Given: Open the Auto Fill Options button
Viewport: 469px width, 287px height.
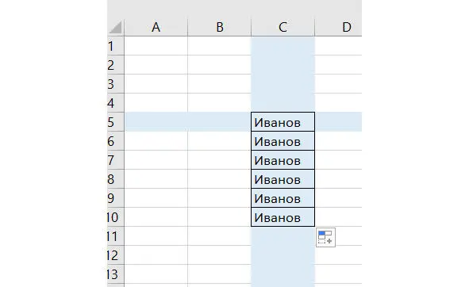Looking at the screenshot, I should pyautogui.click(x=325, y=237).
